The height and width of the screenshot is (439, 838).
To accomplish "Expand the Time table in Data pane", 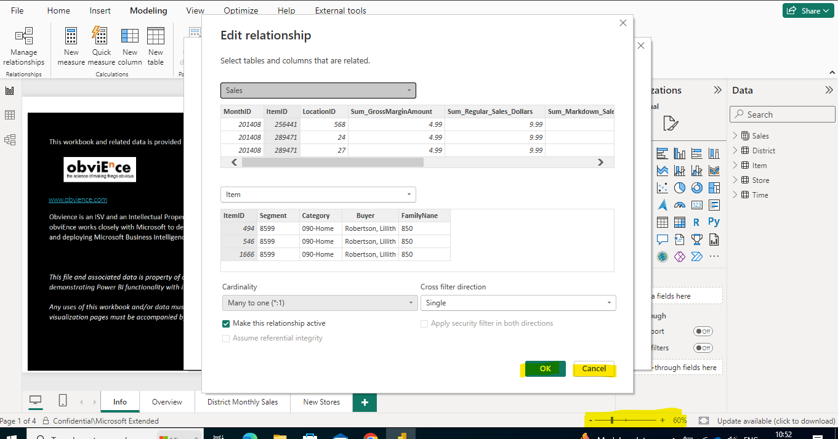I will coord(735,195).
